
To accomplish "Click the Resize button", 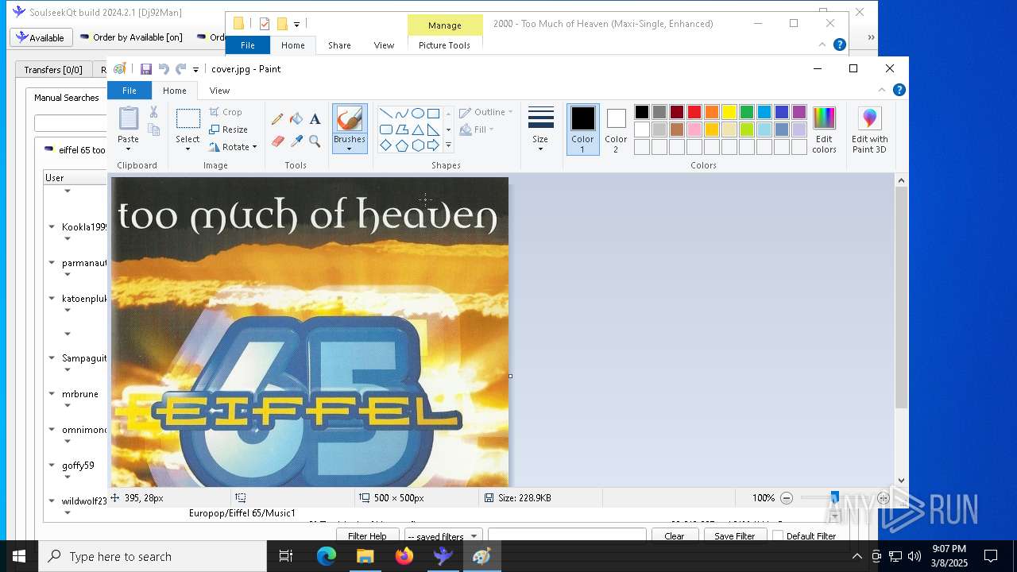I will 229,129.
